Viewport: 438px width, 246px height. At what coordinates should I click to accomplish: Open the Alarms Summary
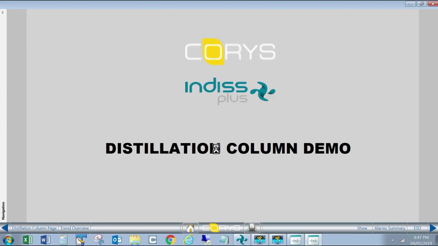coord(390,228)
